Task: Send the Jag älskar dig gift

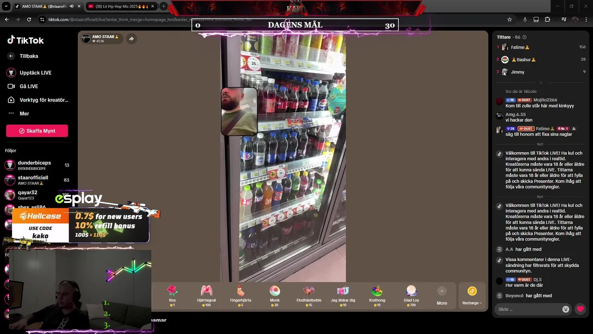Action: tap(343, 295)
